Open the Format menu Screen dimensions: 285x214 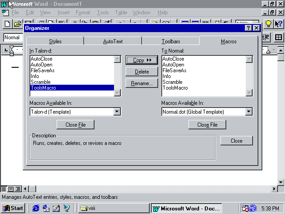pyautogui.click(x=83, y=12)
